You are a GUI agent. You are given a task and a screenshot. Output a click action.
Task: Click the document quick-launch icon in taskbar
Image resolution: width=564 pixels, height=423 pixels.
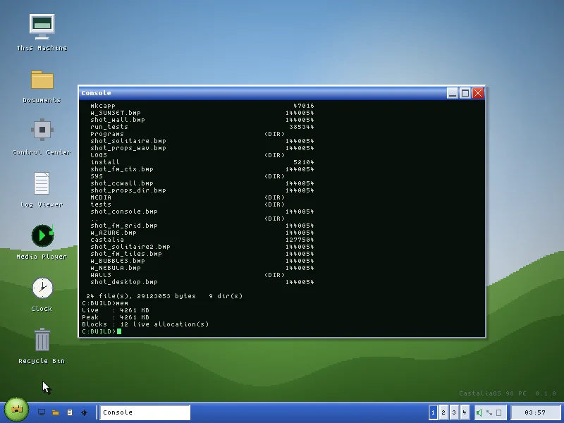point(70,412)
